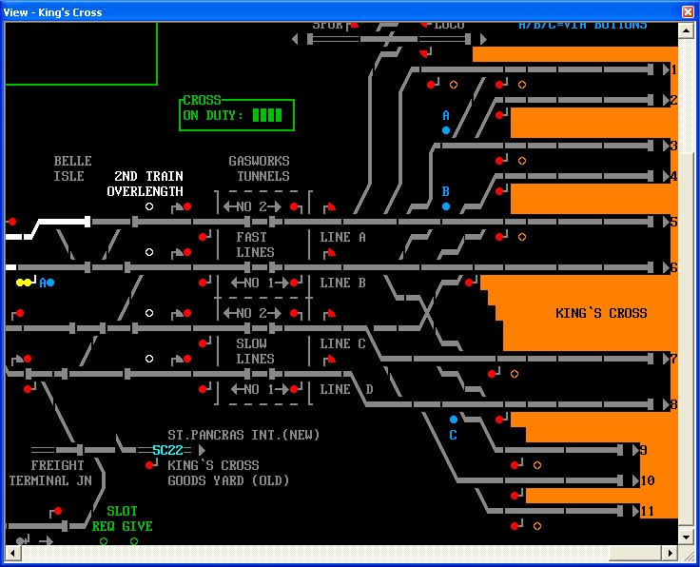Screen dimensions: 700x567
Task: Click platform 7 red signal
Action: pyautogui.click(x=492, y=374)
